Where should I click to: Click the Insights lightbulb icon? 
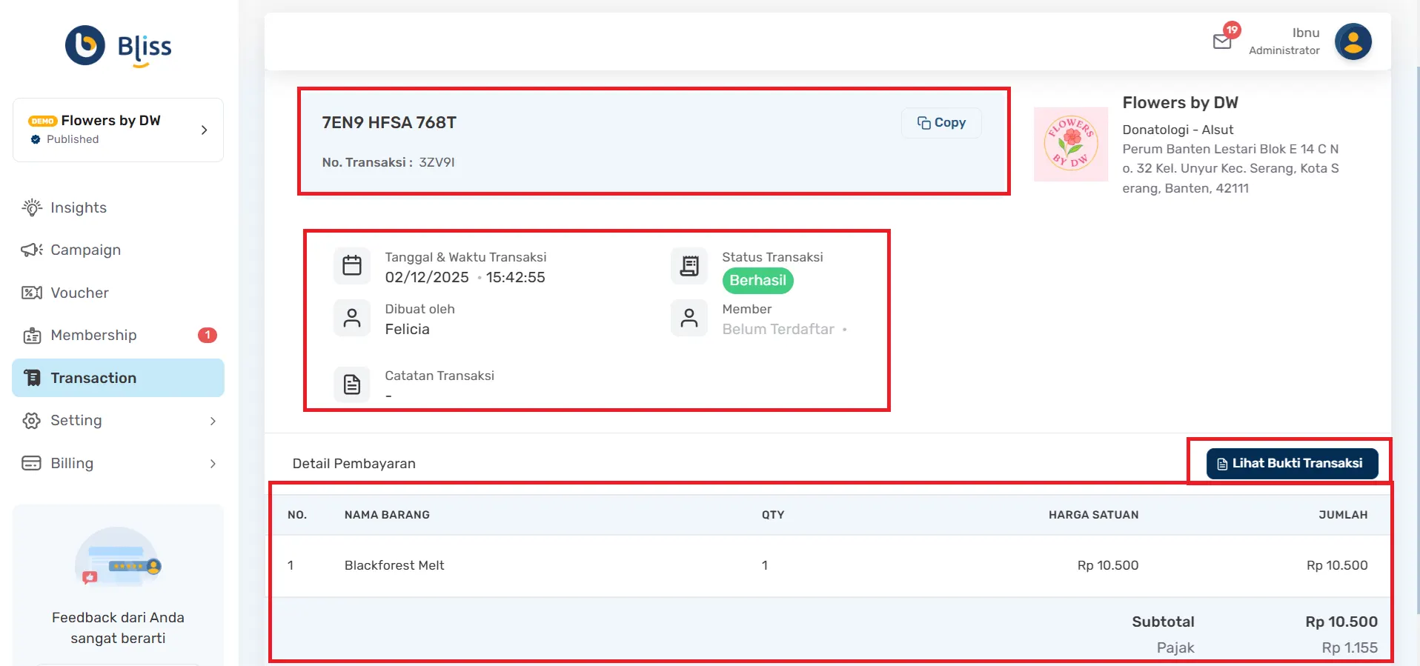(x=32, y=208)
